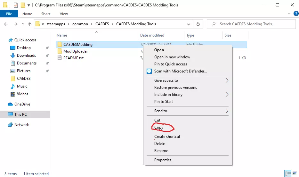
Task: Click the pin icon beside Downloads
Action: click(x=47, y=55)
